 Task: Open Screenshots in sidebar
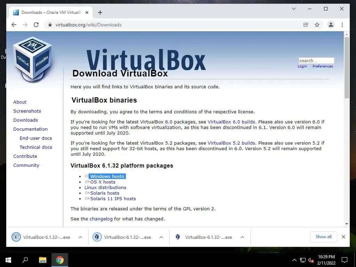click(27, 111)
